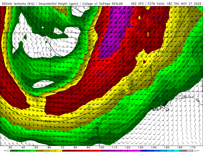Click the legend value 130
The width and height of the screenshot is (203, 152).
point(141,147)
